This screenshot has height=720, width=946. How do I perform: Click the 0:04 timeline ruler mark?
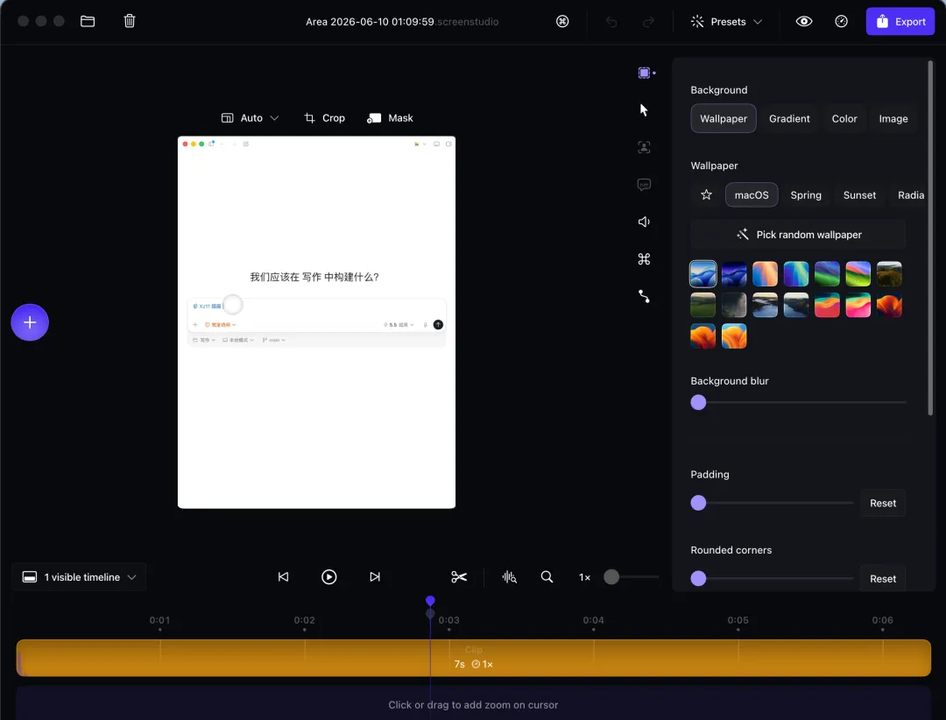tap(593, 620)
